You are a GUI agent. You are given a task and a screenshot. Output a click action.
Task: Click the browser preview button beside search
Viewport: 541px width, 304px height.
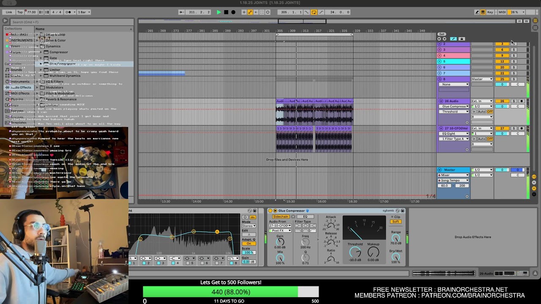[5, 21]
